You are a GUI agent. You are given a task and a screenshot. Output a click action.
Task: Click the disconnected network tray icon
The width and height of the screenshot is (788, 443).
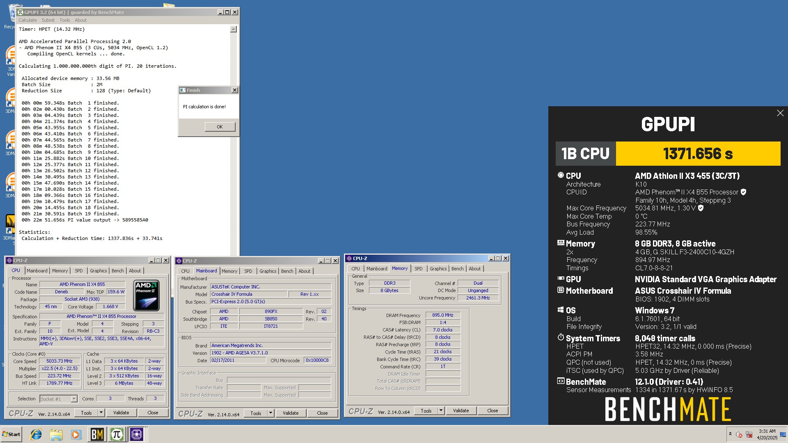tap(749, 434)
